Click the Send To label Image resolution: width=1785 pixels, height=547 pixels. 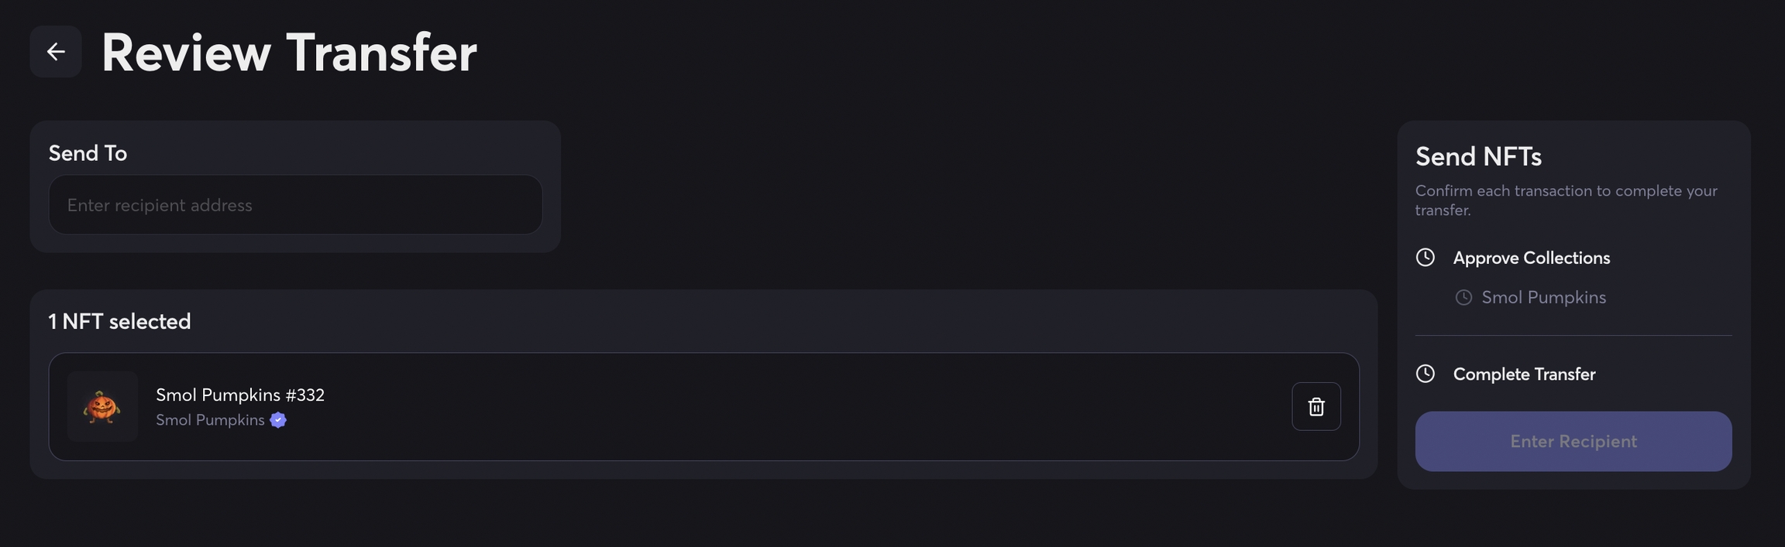pos(88,153)
